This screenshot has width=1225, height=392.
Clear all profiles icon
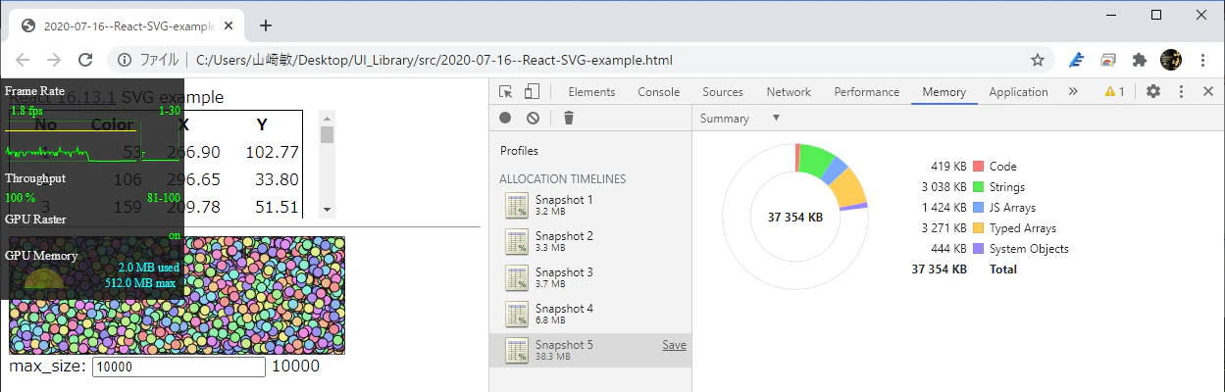tap(533, 118)
